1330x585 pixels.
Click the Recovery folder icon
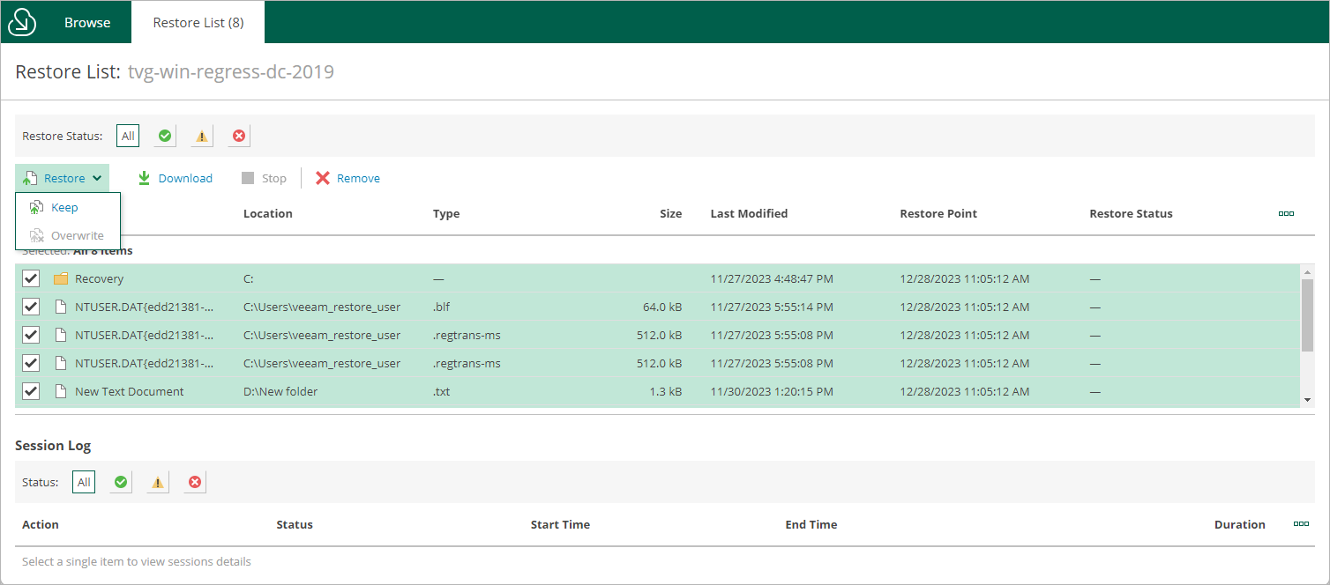[61, 278]
